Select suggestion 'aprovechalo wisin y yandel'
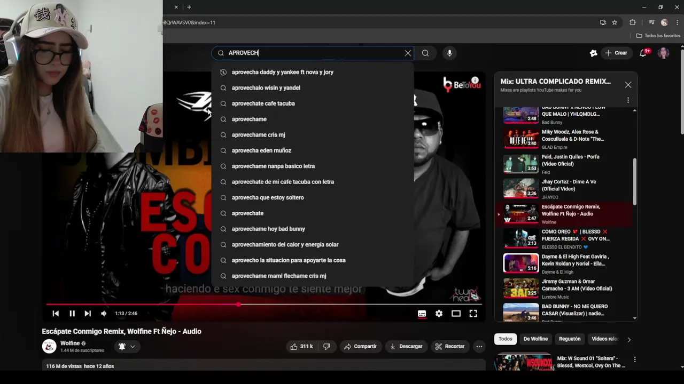Screen dimensions: 684x384 pyautogui.click(x=313, y=87)
